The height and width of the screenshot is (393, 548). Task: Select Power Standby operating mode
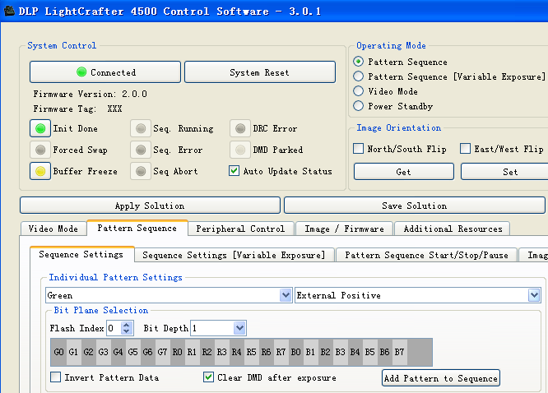tap(358, 106)
